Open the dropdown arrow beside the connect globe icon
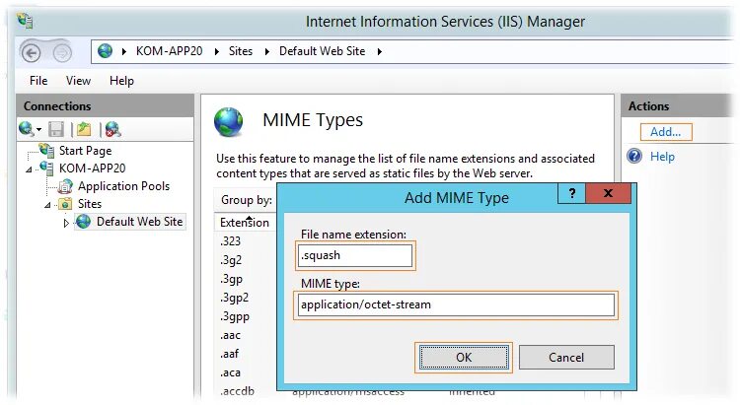Viewport: 740px width, 405px height. (x=38, y=129)
